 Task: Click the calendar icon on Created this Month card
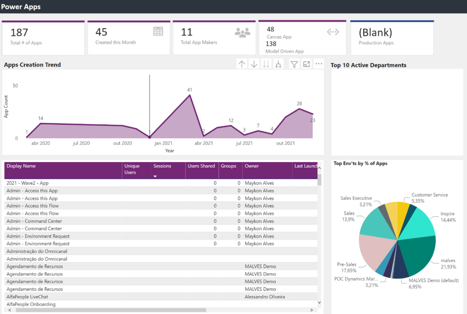pyautogui.click(x=158, y=31)
